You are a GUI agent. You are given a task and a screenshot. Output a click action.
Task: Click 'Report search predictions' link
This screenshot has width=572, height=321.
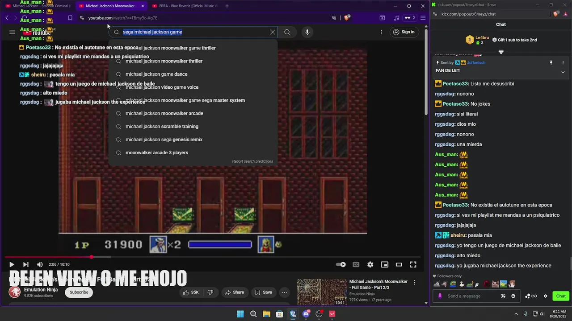tap(252, 161)
